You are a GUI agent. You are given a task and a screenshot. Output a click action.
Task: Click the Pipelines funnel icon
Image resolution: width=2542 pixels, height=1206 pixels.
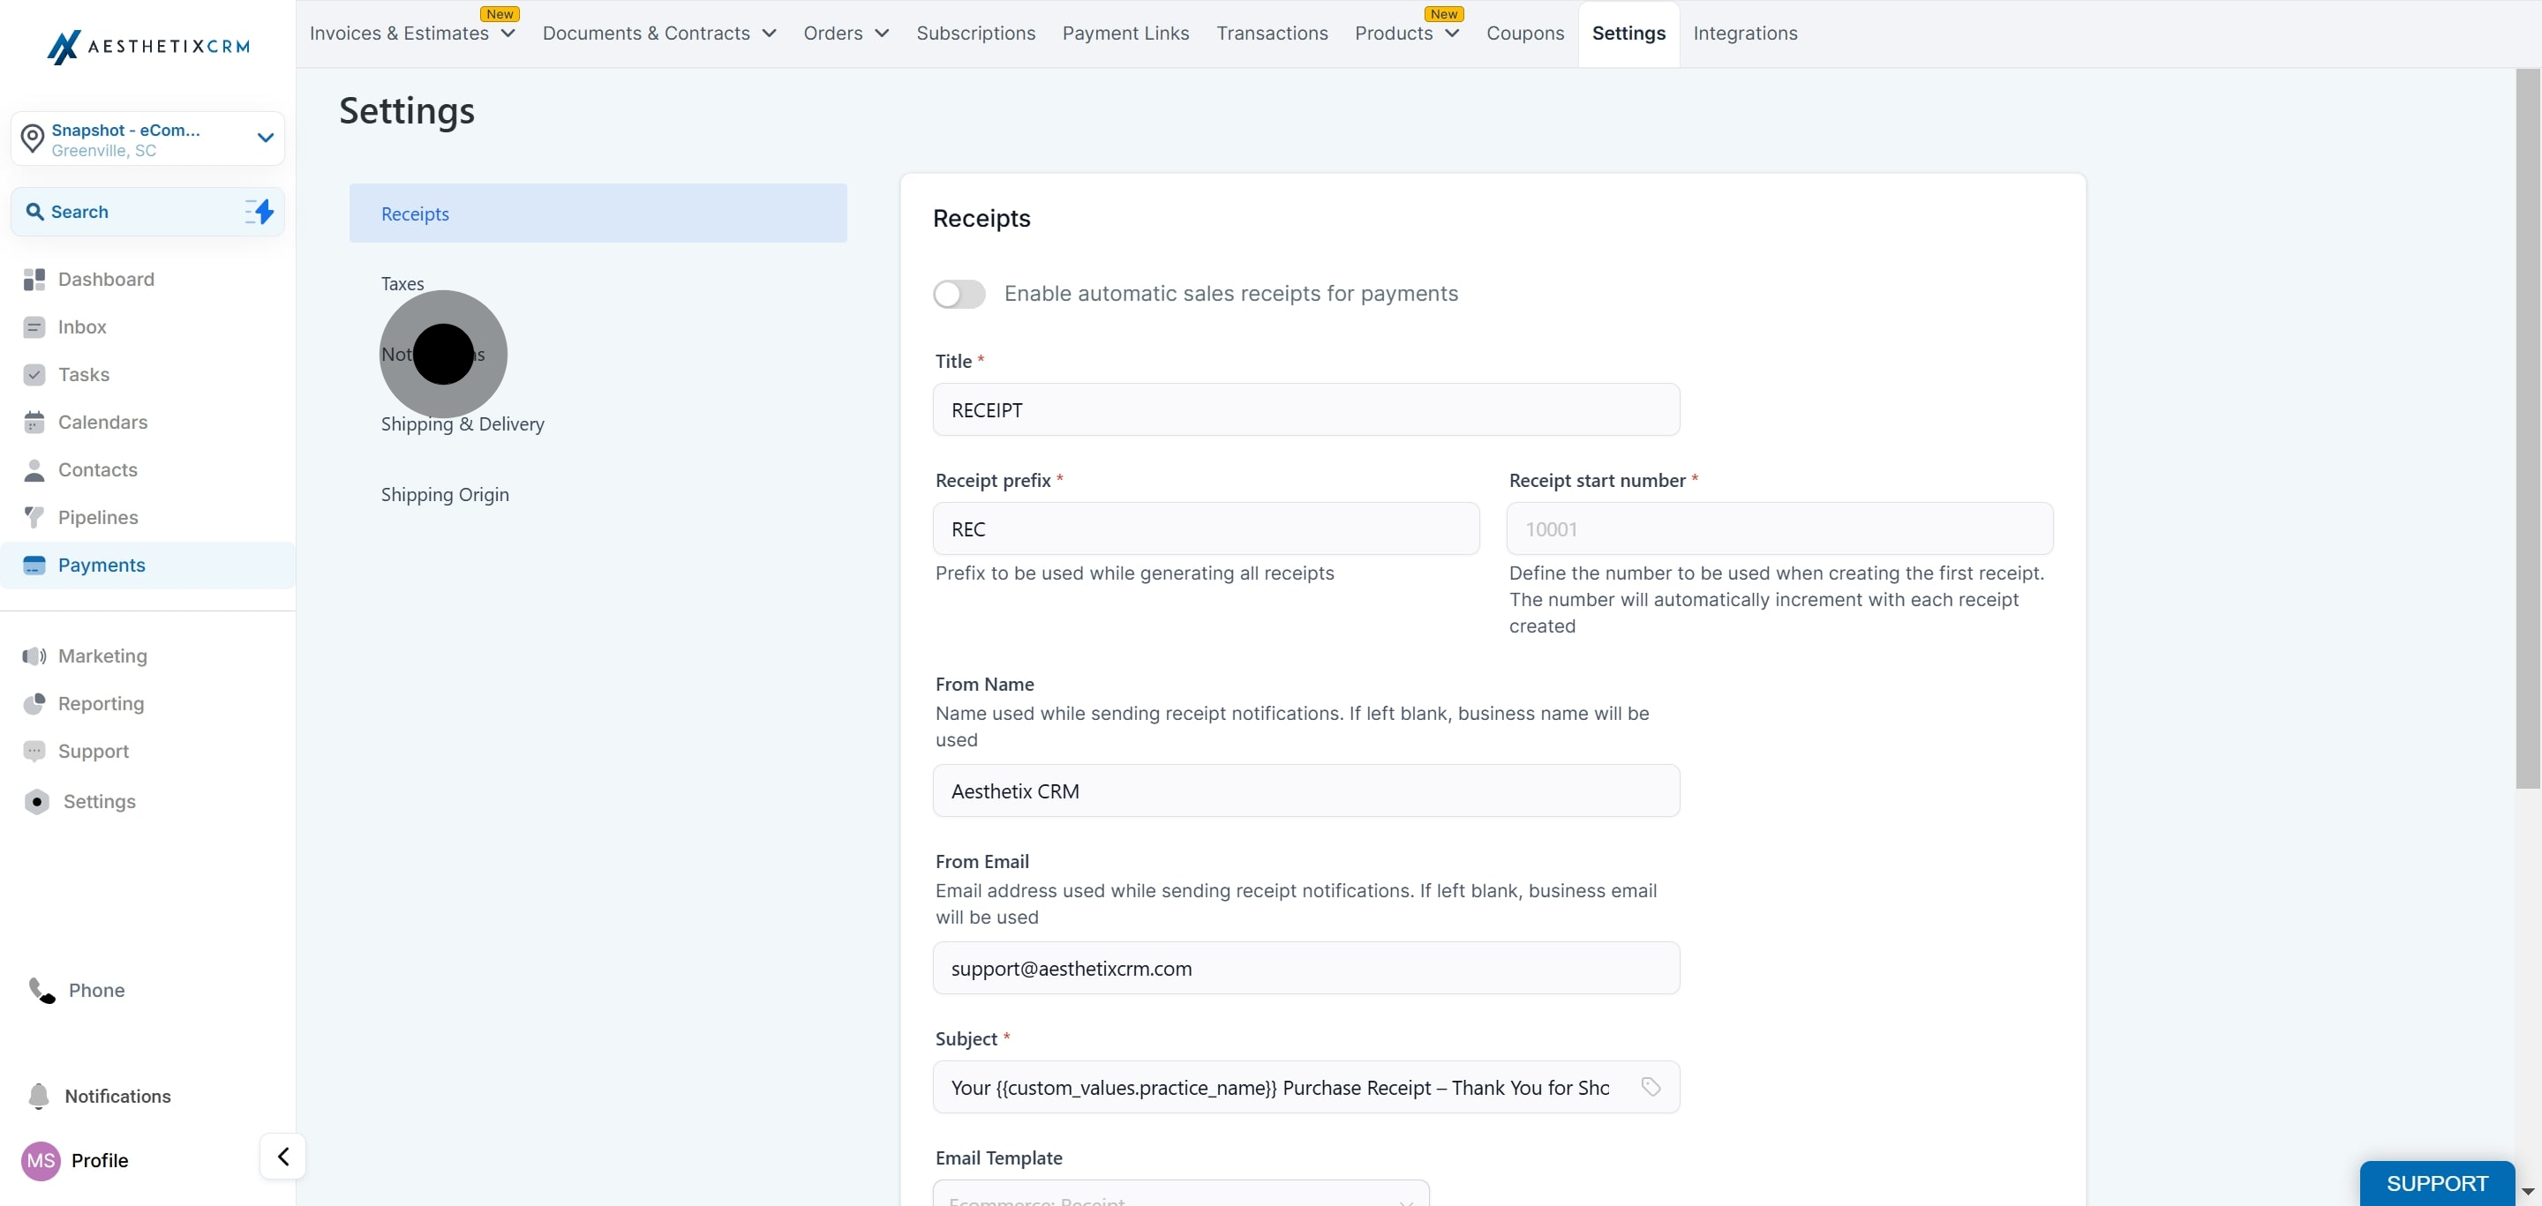click(x=34, y=518)
